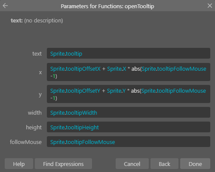Viewport: 215px width, 172px height.
Task: Click the text parameter field with Sprite.tooltip
Action: point(129,53)
